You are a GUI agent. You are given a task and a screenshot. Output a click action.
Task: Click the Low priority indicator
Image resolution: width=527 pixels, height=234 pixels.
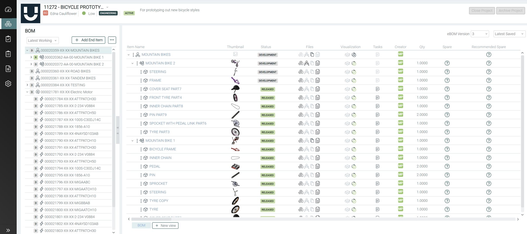point(88,13)
